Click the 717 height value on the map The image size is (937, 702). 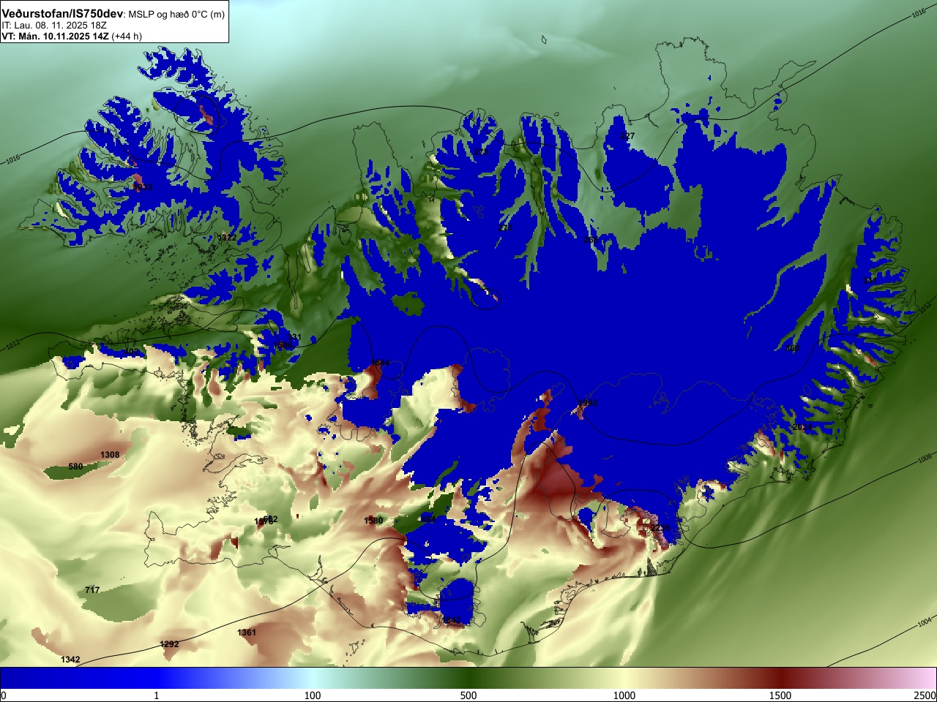92,590
